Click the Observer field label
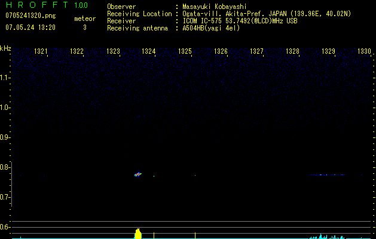The image size is (376, 239). click(x=121, y=7)
